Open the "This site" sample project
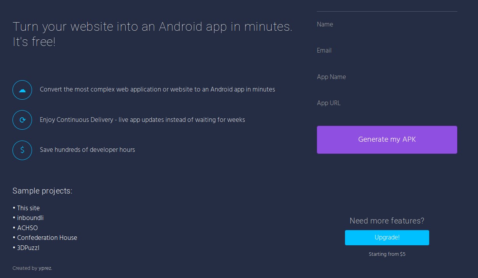 pyautogui.click(x=28, y=208)
